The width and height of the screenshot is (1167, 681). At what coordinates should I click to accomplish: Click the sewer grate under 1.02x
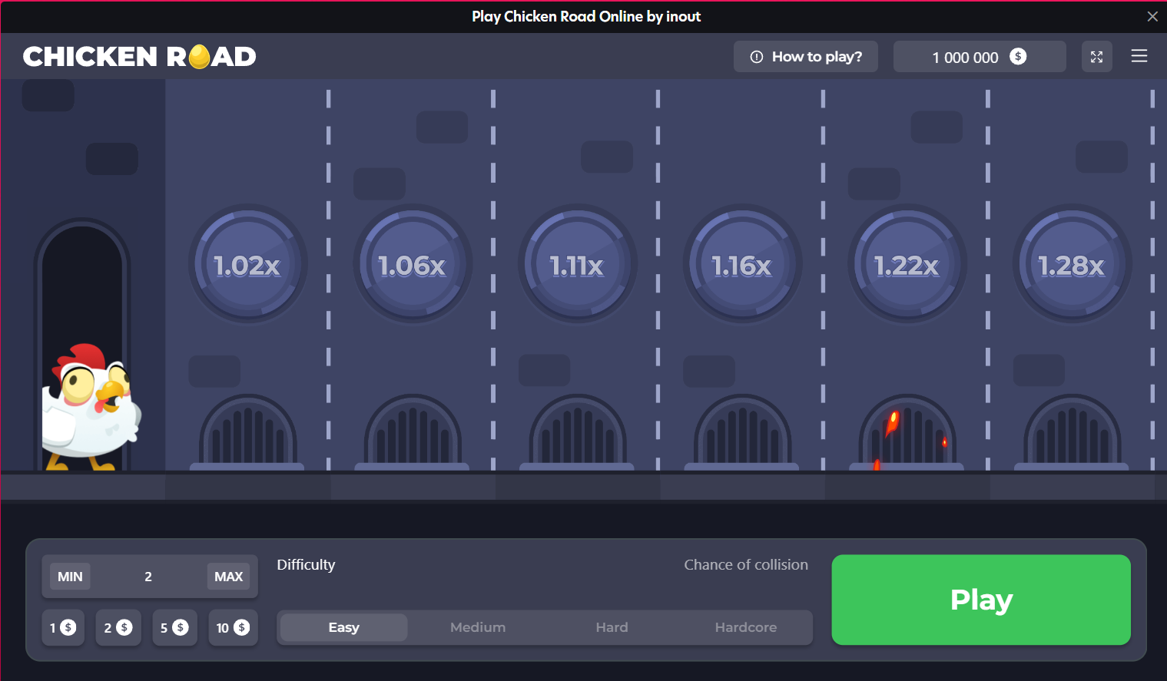click(x=247, y=431)
